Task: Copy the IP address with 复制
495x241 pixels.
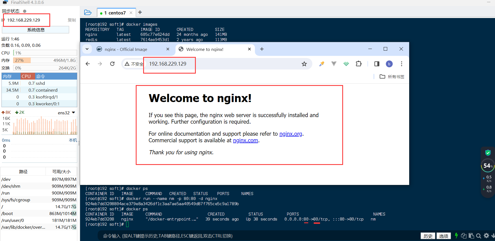Action: pos(72,20)
